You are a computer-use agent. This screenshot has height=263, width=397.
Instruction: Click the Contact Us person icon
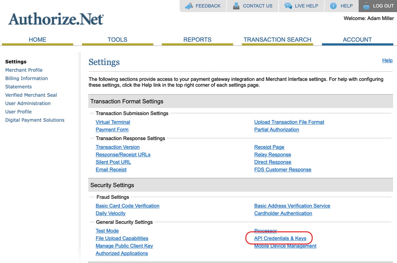[x=236, y=6]
